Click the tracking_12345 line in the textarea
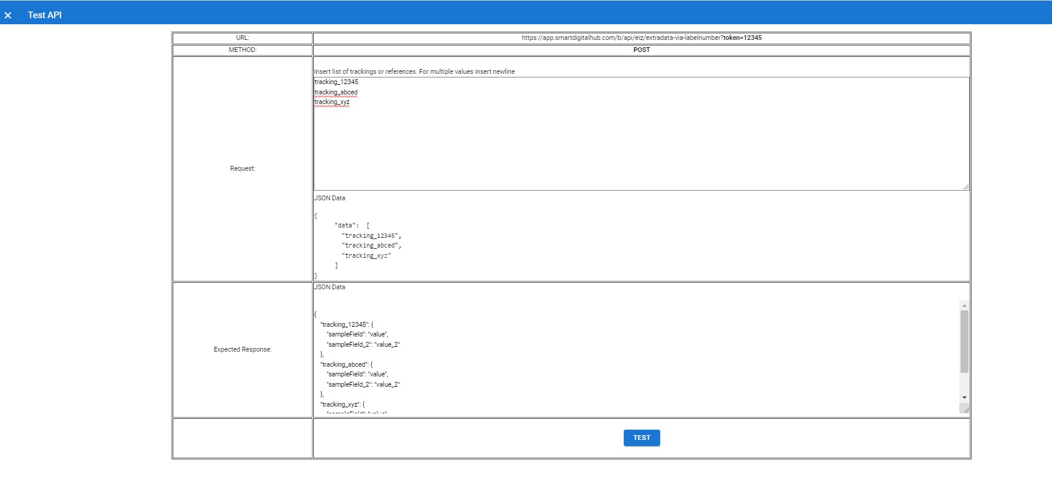The image size is (1052, 492). pos(336,82)
